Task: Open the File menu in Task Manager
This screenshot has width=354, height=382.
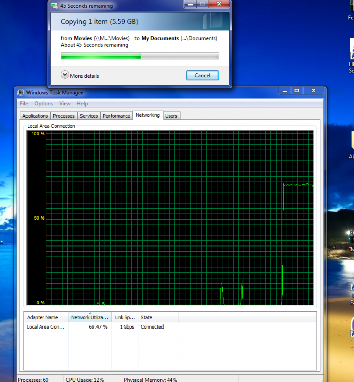Action: (x=24, y=103)
